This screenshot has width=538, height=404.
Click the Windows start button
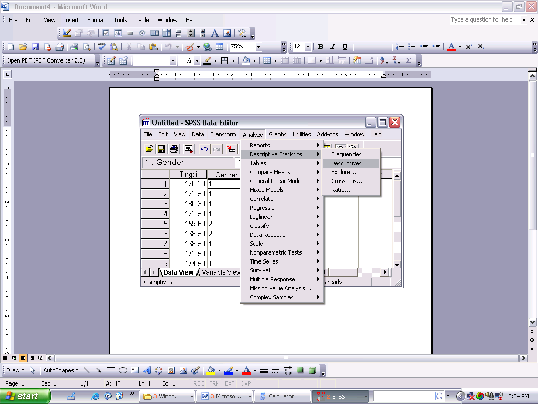coord(25,396)
